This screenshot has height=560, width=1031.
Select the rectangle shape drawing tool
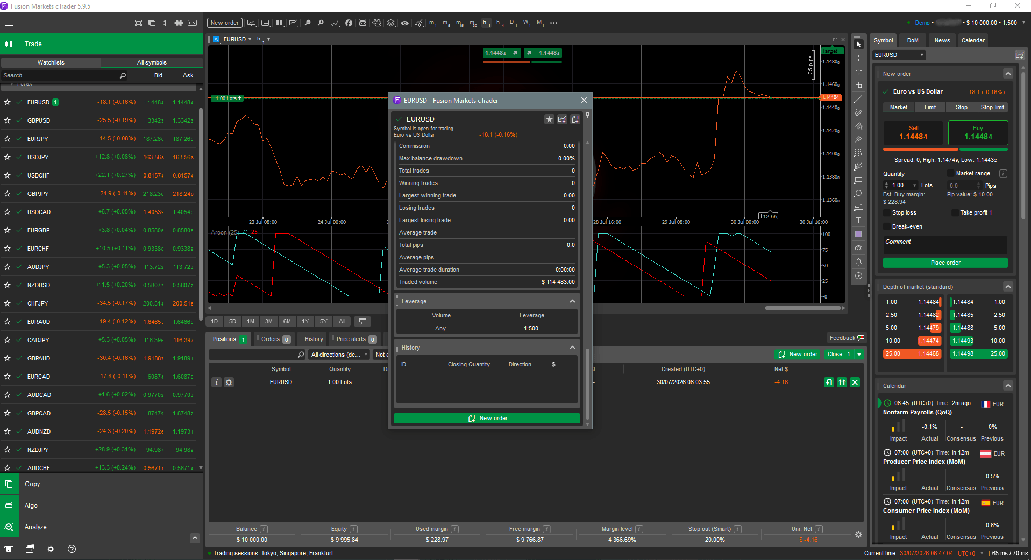pos(858,180)
